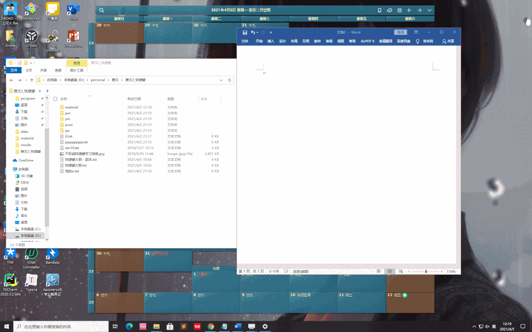Click the zoom slider handle in Word status bar
The width and height of the screenshot is (532, 332).
pyautogui.click(x=426, y=272)
